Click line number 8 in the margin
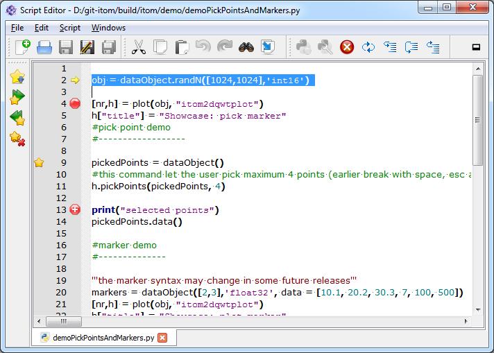 coord(64,150)
